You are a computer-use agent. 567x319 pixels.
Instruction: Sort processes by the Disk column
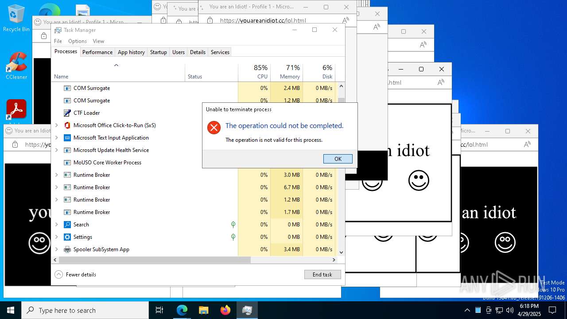[x=319, y=72]
